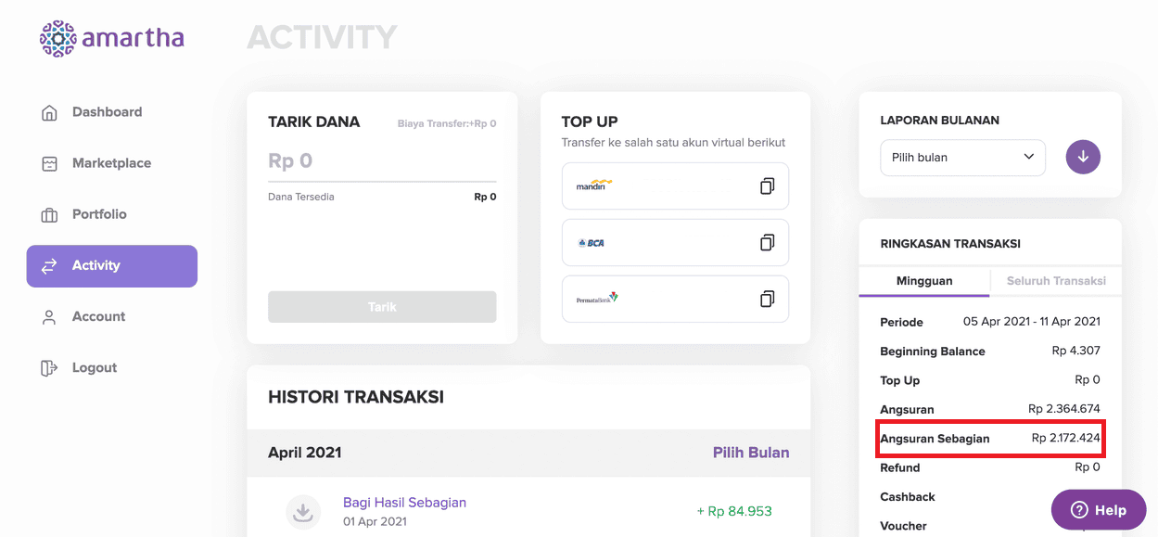Open Dashboard from the sidebar

[107, 112]
